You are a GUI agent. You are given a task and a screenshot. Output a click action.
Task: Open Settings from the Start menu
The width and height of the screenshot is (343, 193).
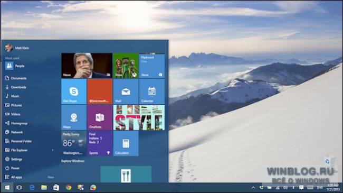coord(14,159)
